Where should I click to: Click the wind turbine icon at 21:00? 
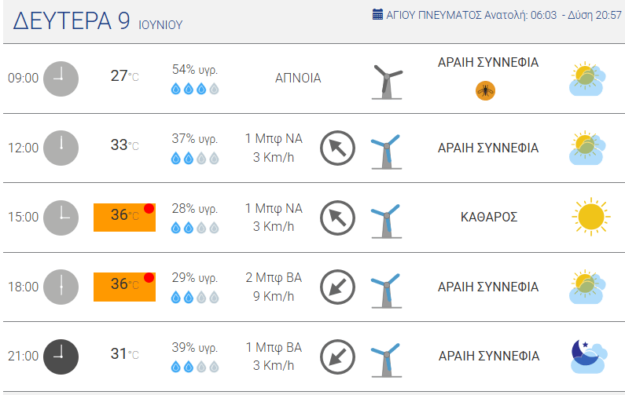(386, 360)
